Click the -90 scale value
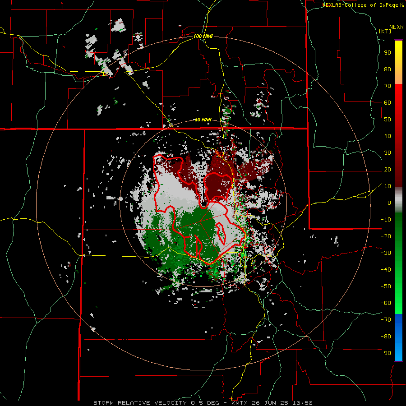This screenshot has height=406, width=406. 386,353
